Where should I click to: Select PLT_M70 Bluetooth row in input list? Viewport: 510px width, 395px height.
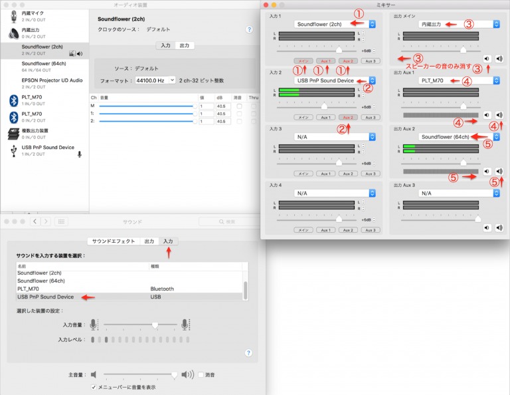129,289
